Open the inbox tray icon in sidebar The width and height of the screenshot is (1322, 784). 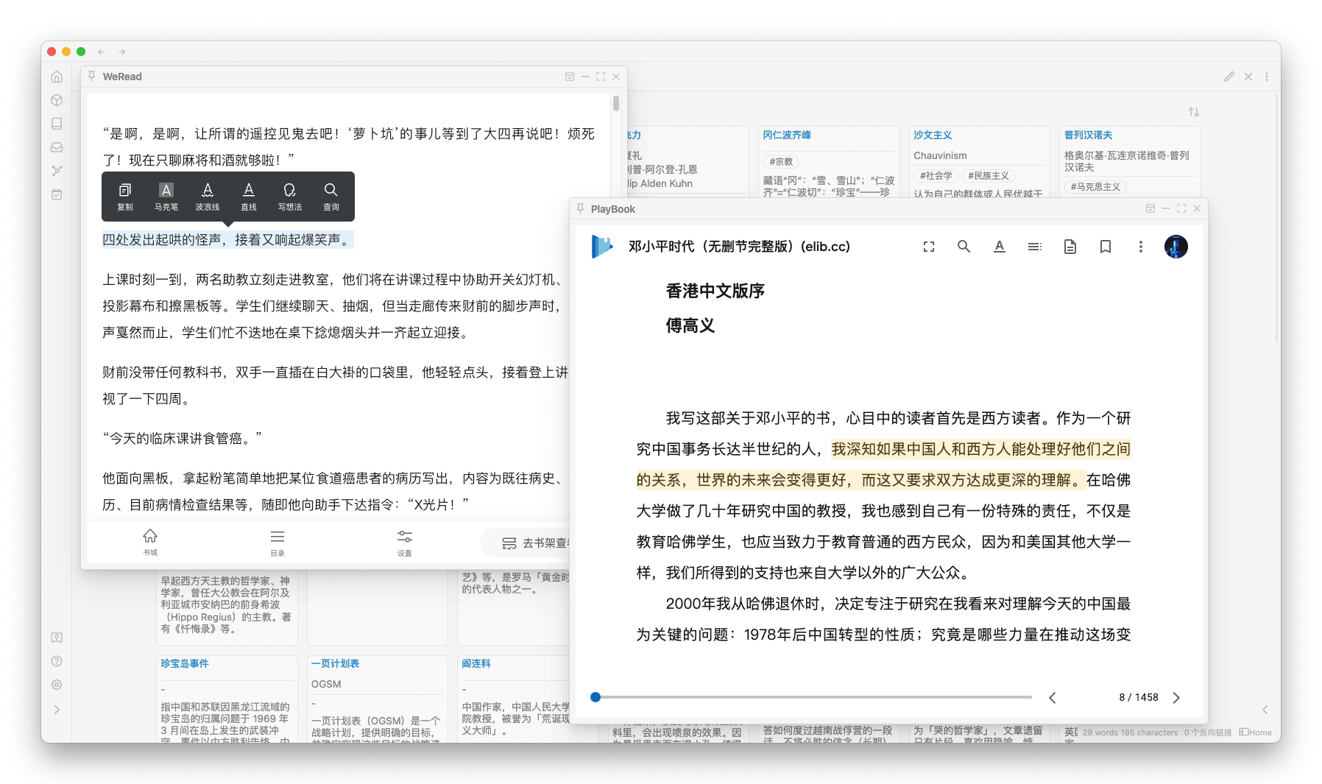coord(57,147)
